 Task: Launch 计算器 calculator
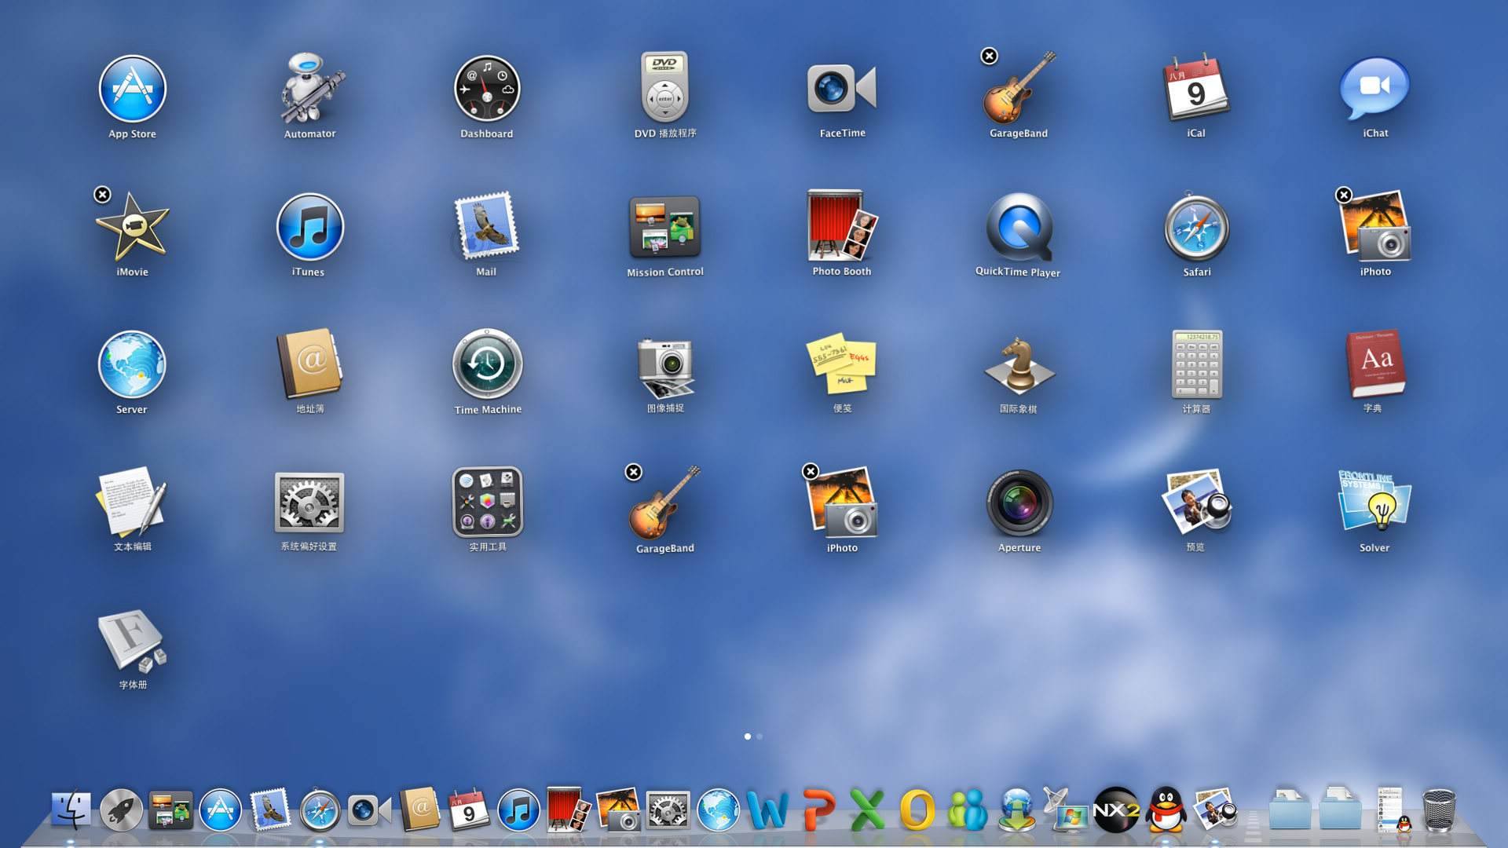1196,364
